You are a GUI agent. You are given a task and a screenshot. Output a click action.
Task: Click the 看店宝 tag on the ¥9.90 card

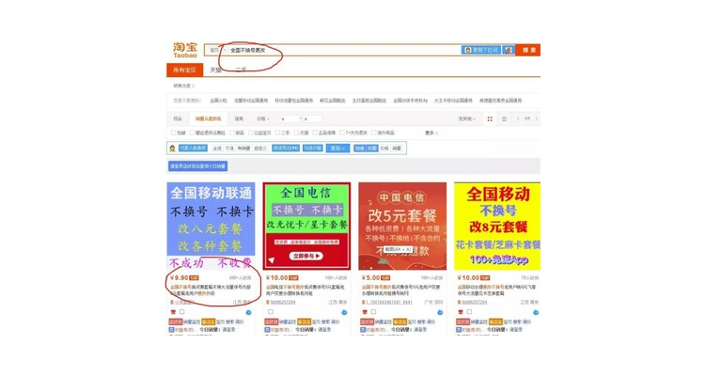pos(208,322)
